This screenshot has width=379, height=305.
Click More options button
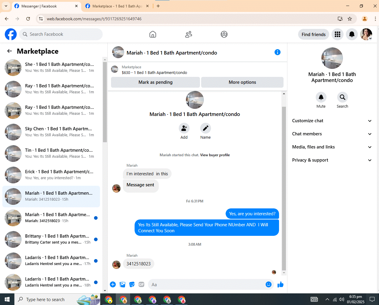[x=242, y=82]
